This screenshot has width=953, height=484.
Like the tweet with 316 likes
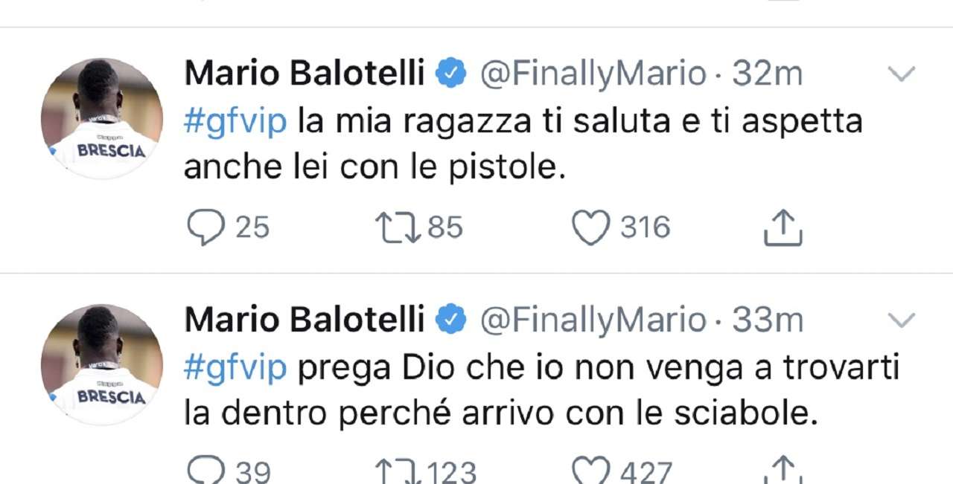pyautogui.click(x=590, y=228)
